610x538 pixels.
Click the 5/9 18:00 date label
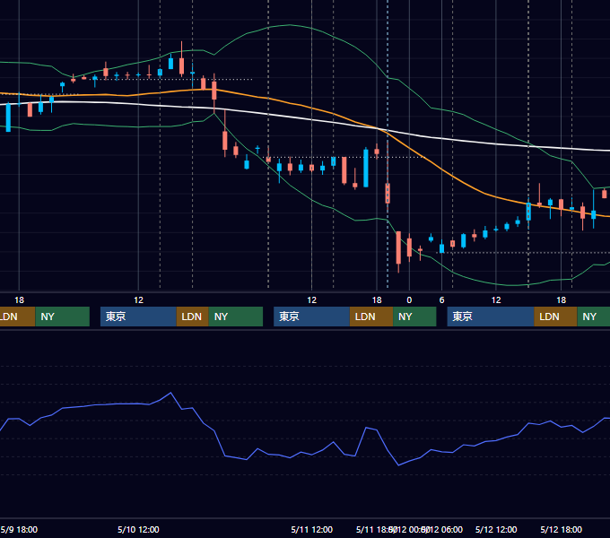coord(19,529)
